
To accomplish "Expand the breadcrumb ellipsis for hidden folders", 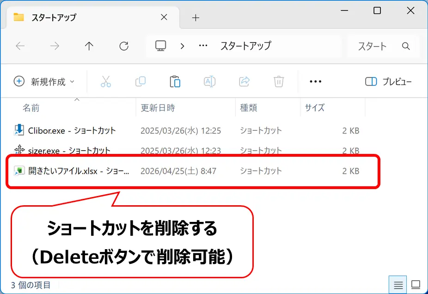I will pos(203,46).
